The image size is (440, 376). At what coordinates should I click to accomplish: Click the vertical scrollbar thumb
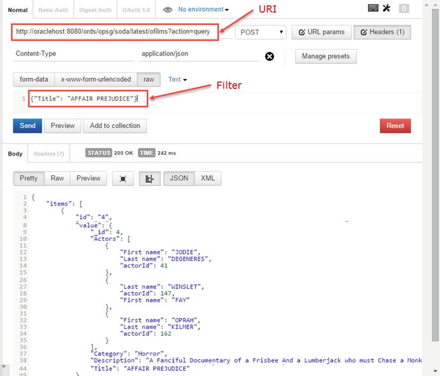point(436,175)
